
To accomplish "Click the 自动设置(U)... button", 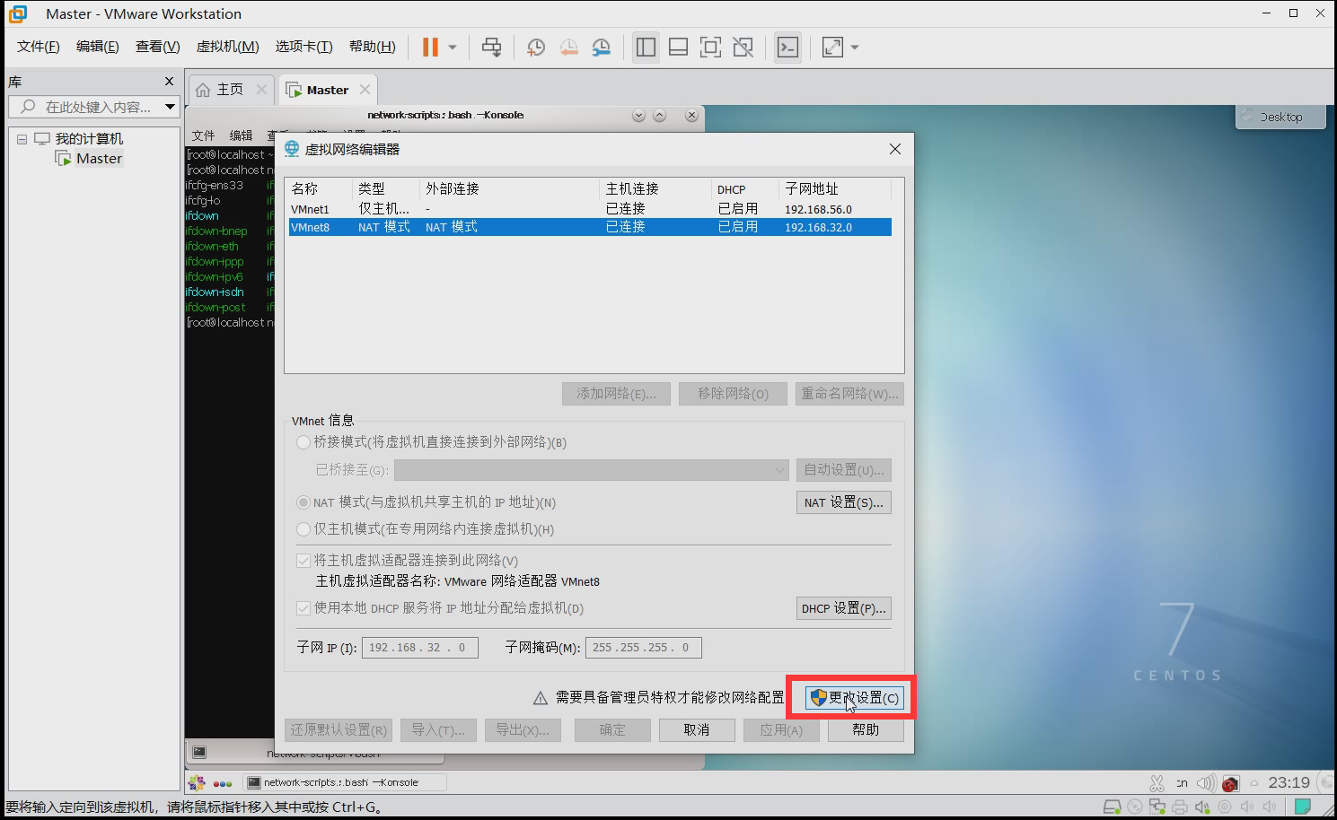I will pos(843,470).
